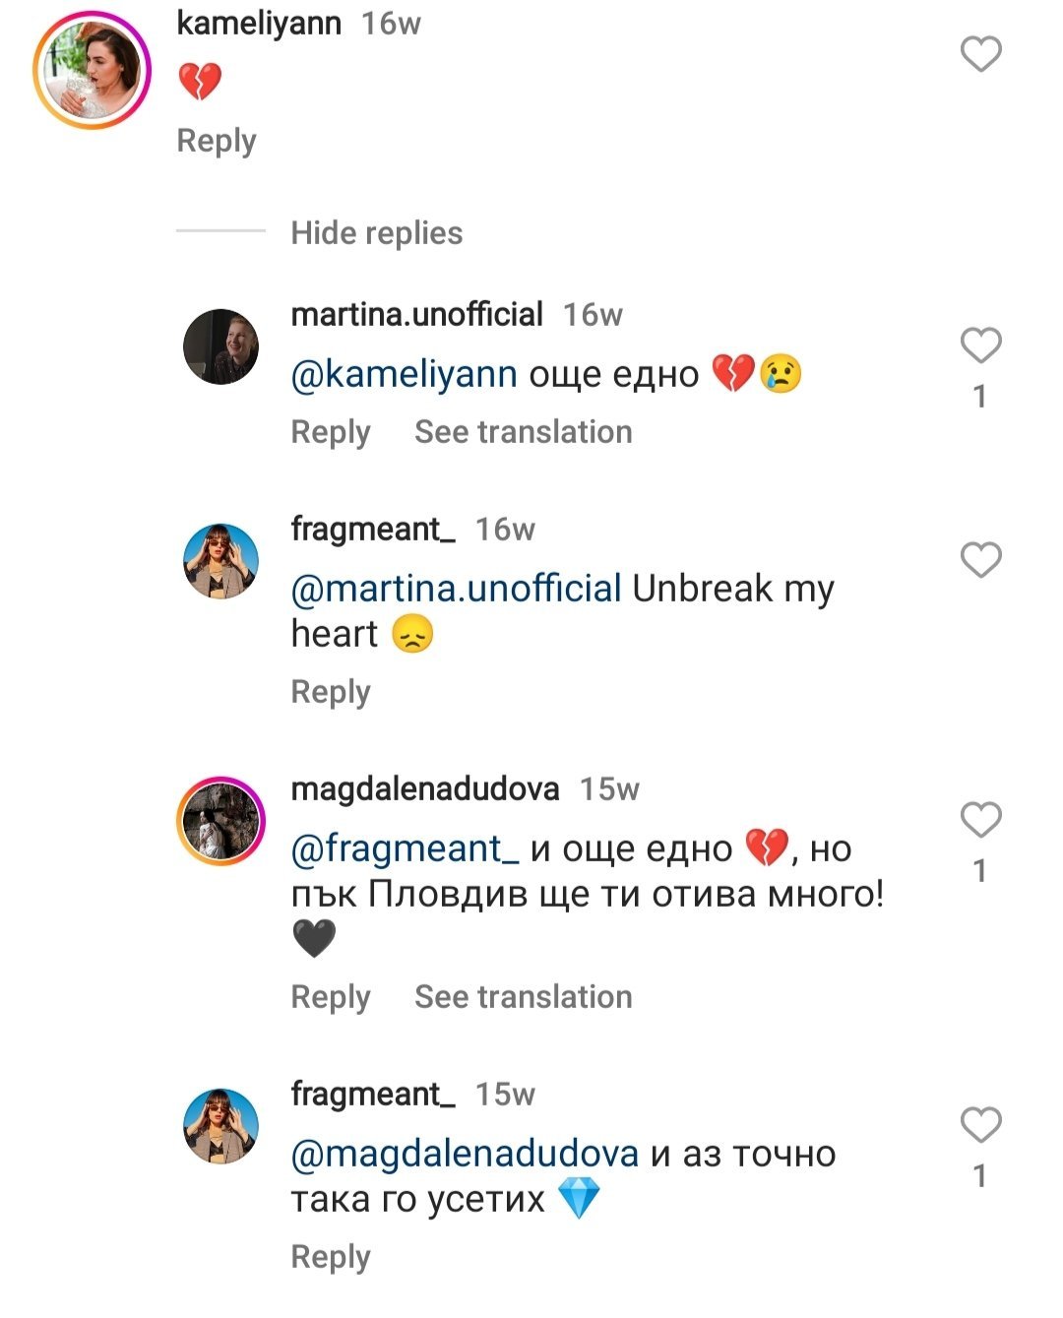Tap the @magdalenadudova mention
The height and width of the screenshot is (1318, 1063).
465,1154
